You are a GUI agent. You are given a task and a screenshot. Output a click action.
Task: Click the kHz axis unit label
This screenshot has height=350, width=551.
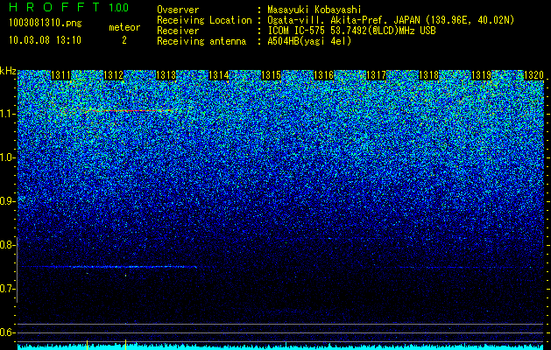tap(8, 71)
